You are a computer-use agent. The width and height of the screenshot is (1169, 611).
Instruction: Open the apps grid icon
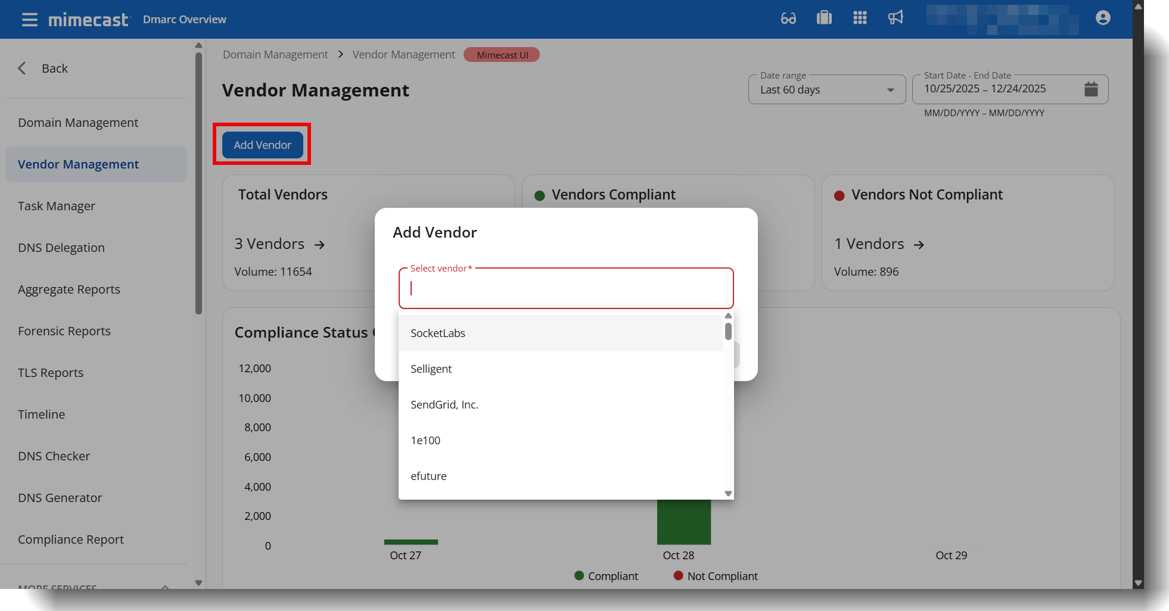click(x=860, y=18)
